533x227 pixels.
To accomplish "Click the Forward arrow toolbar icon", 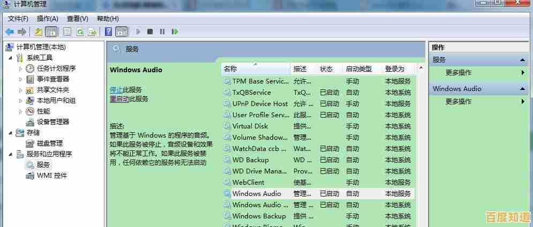I will point(22,32).
